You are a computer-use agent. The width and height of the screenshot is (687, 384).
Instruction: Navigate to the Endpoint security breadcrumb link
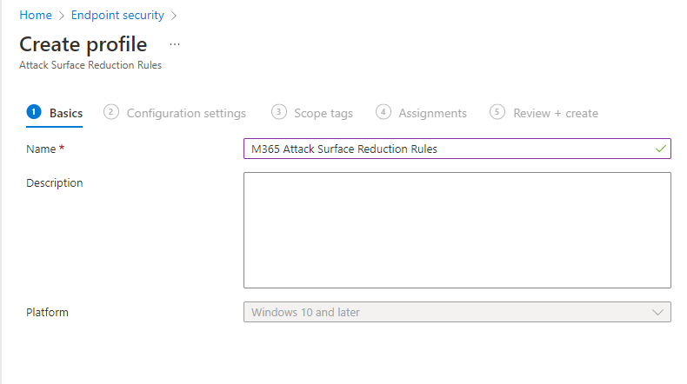tap(117, 15)
